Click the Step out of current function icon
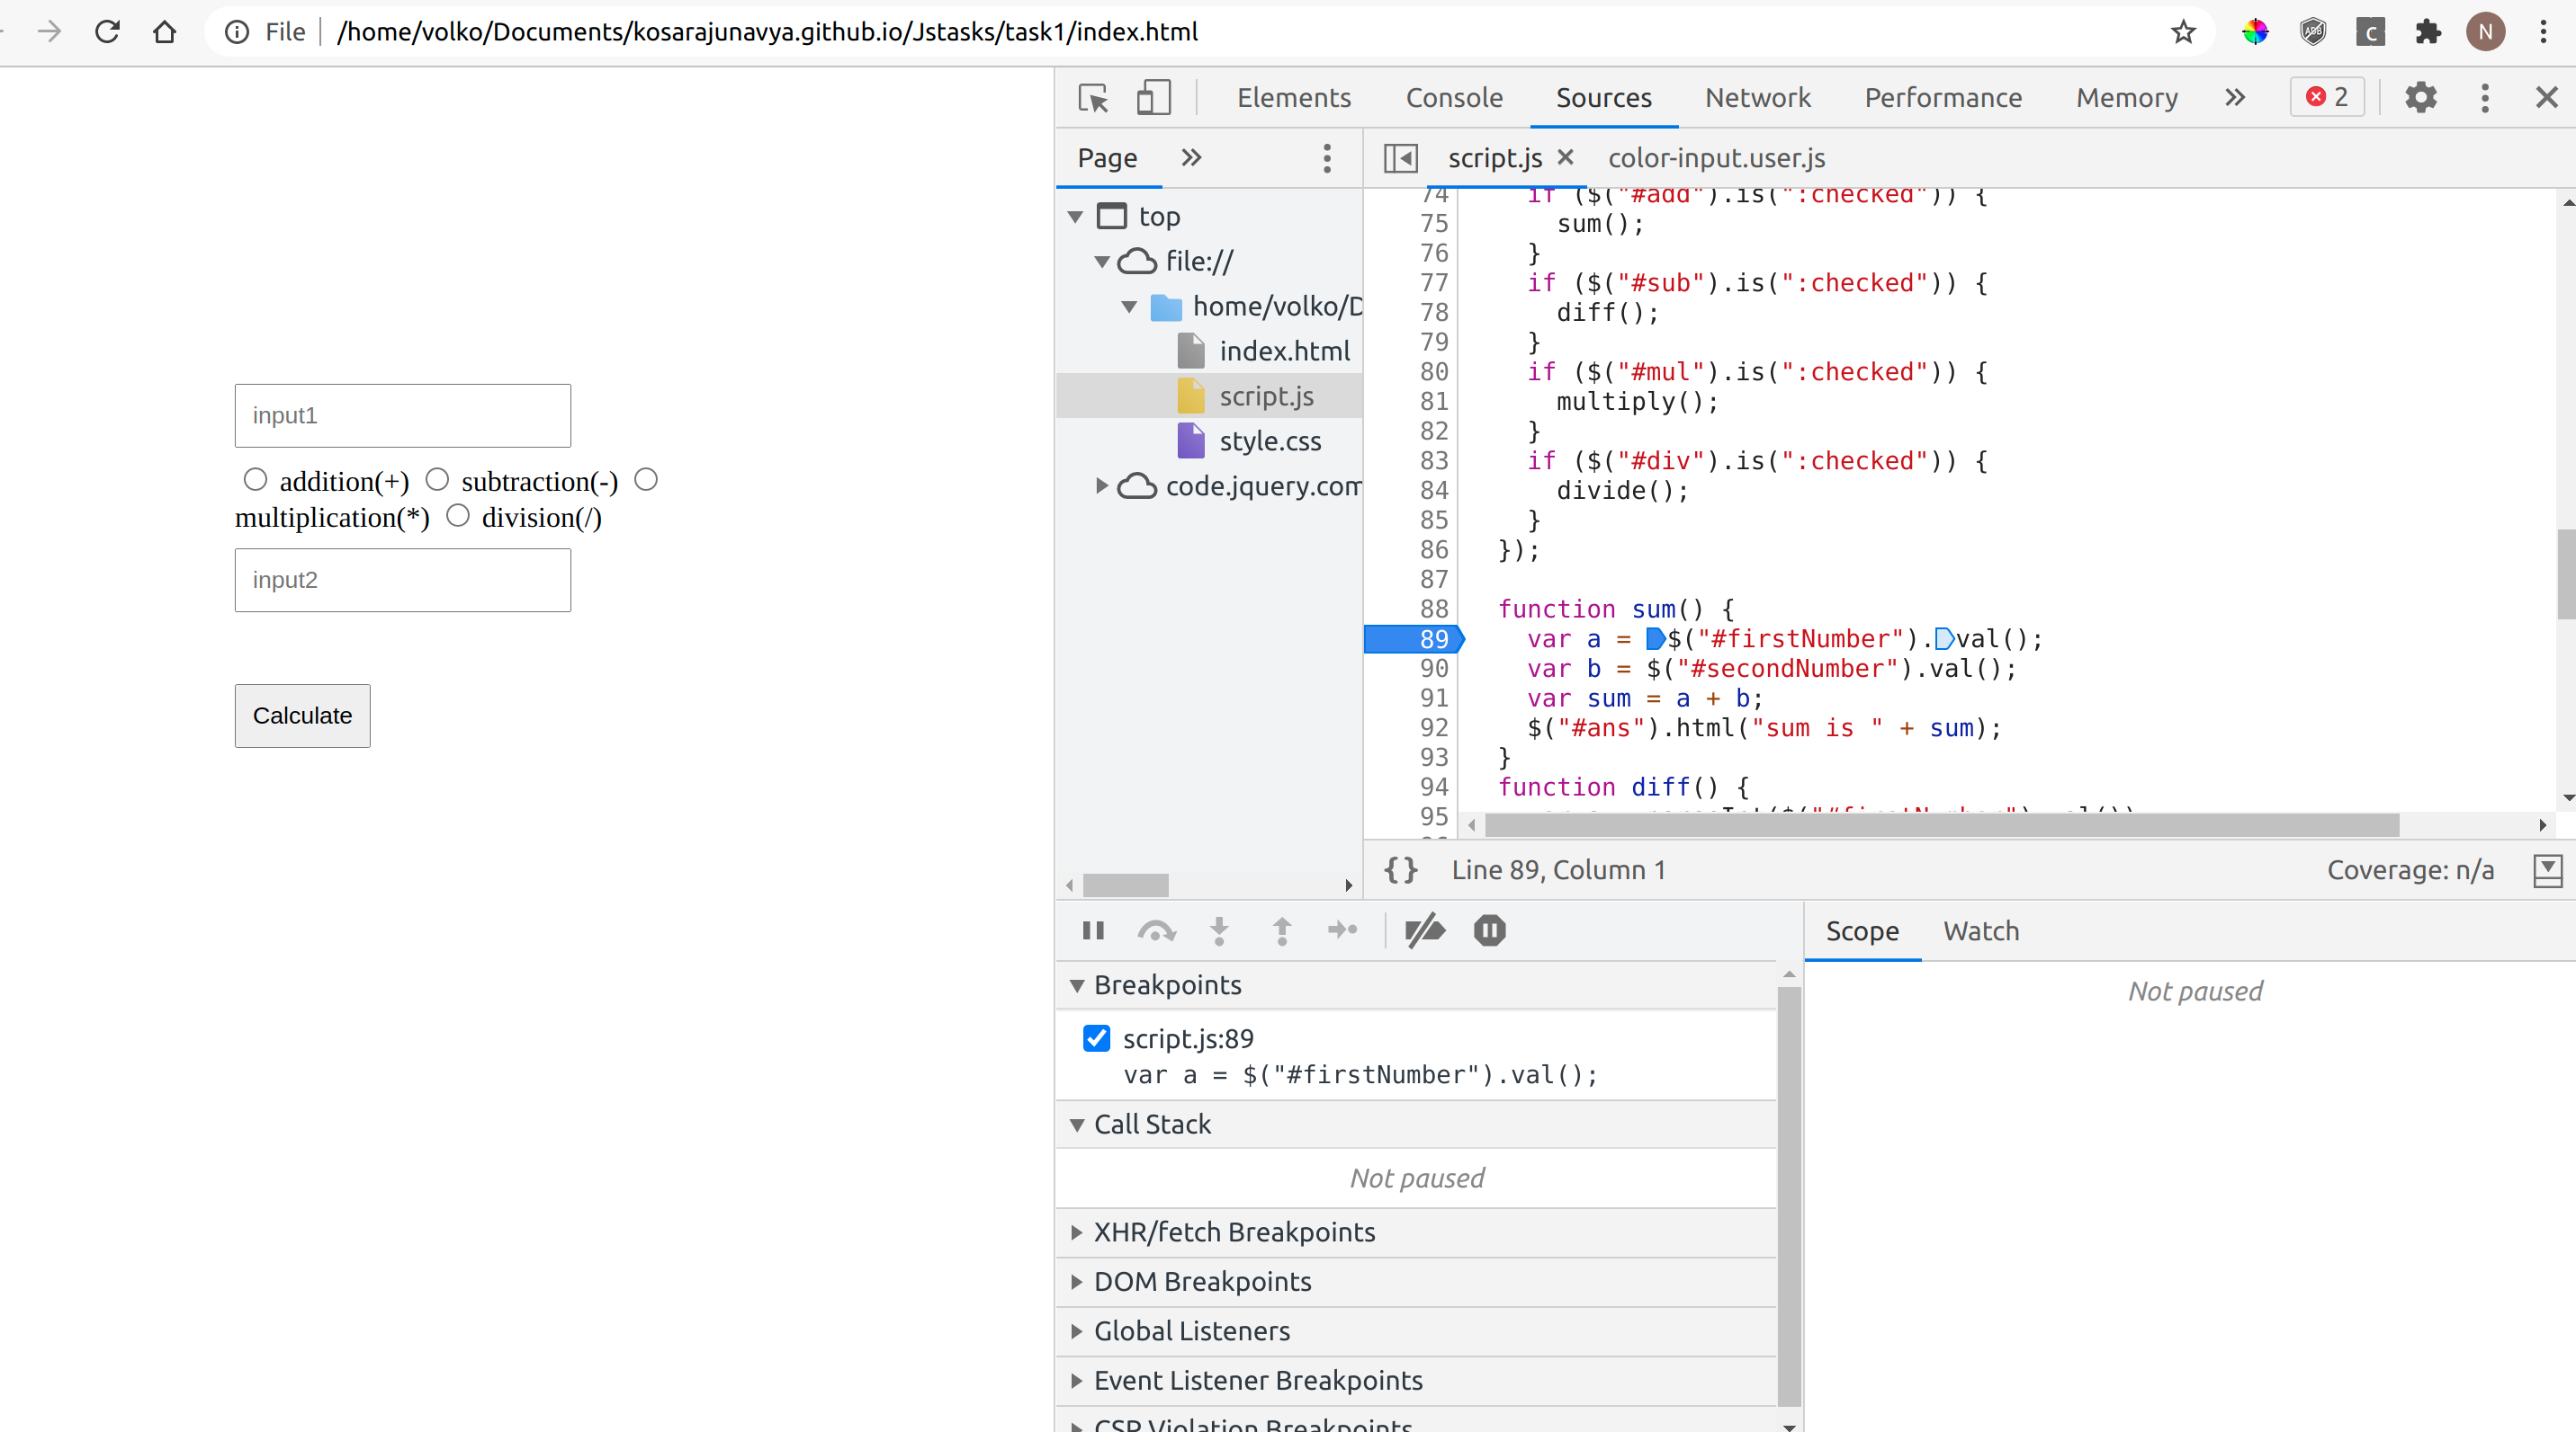 click(x=1281, y=930)
